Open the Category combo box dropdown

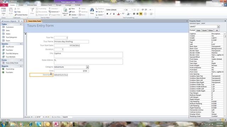87,67
